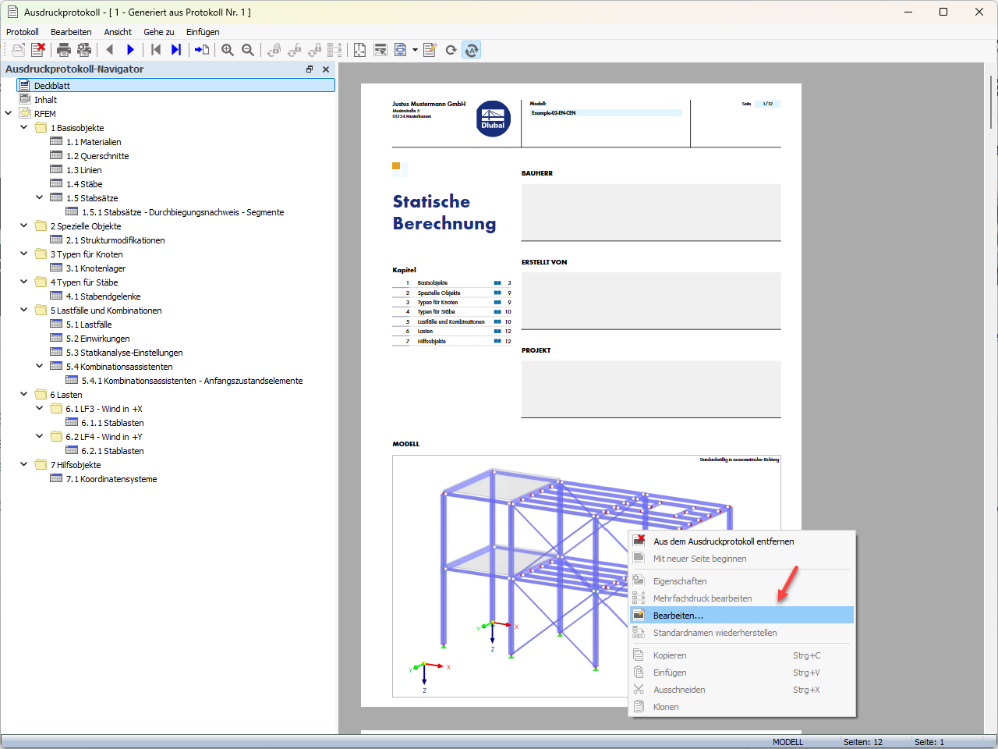Click table icon beside 6.1.1 Stablasten
This screenshot has height=749, width=998.
tap(72, 422)
